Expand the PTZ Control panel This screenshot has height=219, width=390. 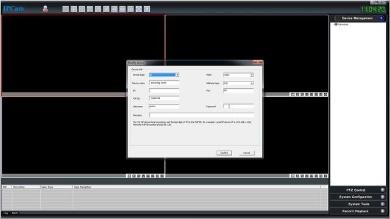pos(383,190)
